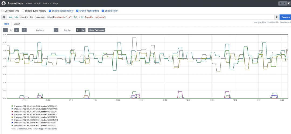The width and height of the screenshot is (291, 134).
Task: Show the stacked graph icon
Action: pos(83,30)
